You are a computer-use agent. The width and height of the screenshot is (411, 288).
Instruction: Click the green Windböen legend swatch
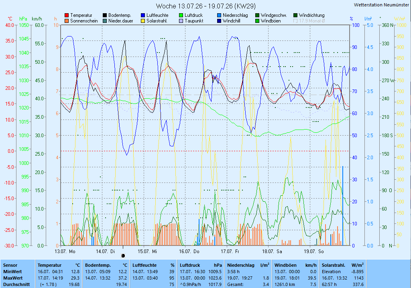[257, 21]
